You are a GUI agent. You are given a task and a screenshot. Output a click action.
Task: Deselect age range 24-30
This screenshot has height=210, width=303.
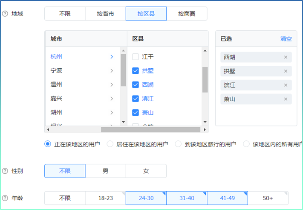click(146, 198)
